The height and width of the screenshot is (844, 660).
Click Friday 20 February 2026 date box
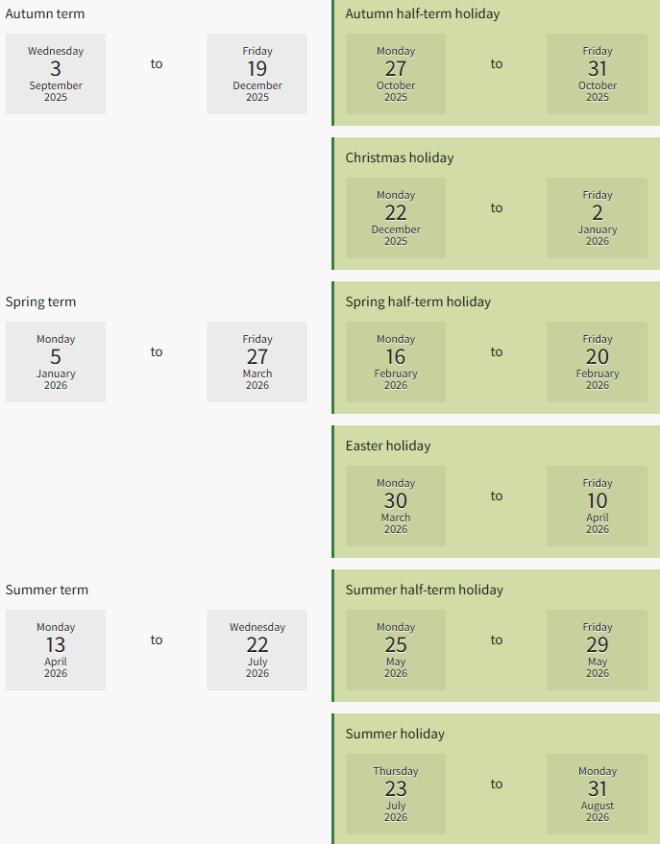[x=597, y=362]
